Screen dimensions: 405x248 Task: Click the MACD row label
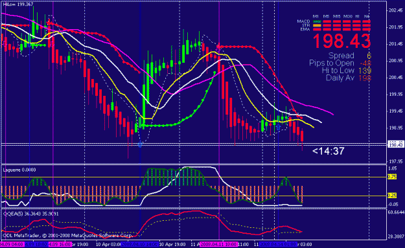(303, 21)
